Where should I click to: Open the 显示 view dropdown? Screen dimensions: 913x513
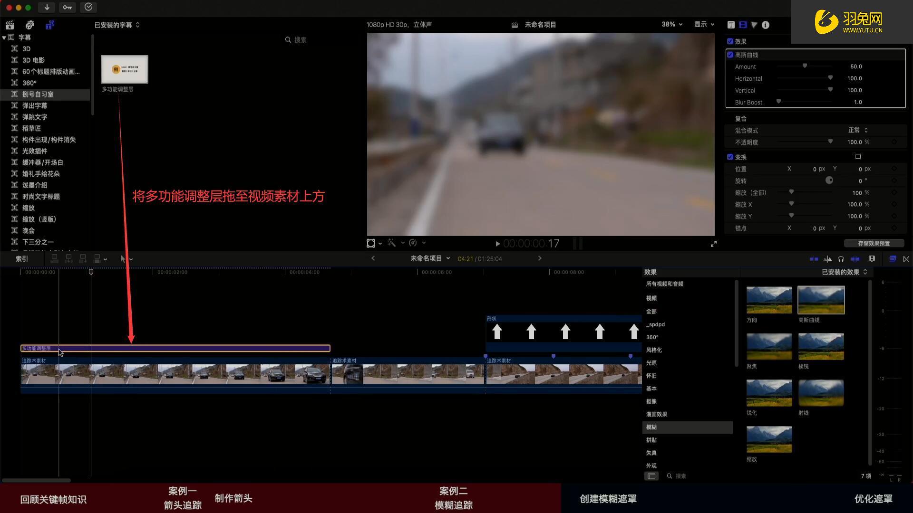704,24
